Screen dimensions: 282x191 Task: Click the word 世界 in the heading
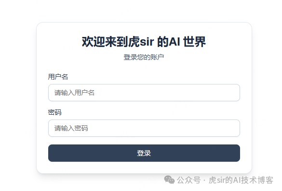pos(194,42)
